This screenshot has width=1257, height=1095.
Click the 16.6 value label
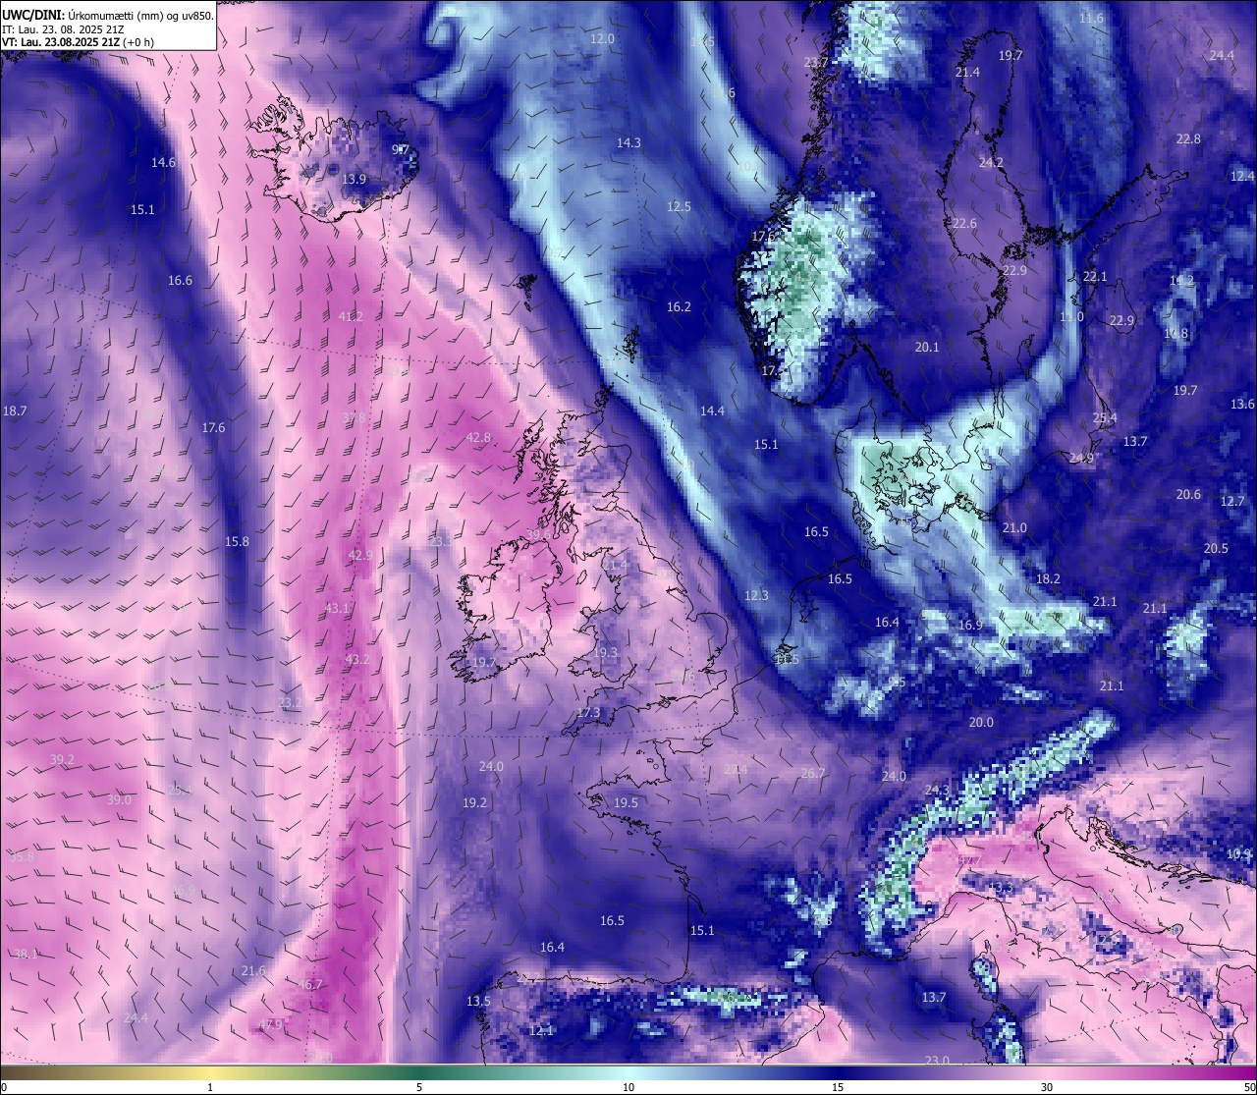180,280
